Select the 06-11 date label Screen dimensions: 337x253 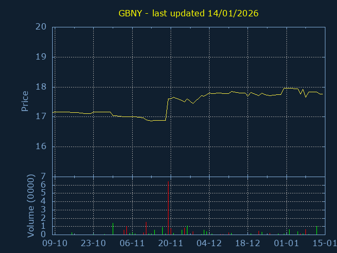[x=132, y=244]
